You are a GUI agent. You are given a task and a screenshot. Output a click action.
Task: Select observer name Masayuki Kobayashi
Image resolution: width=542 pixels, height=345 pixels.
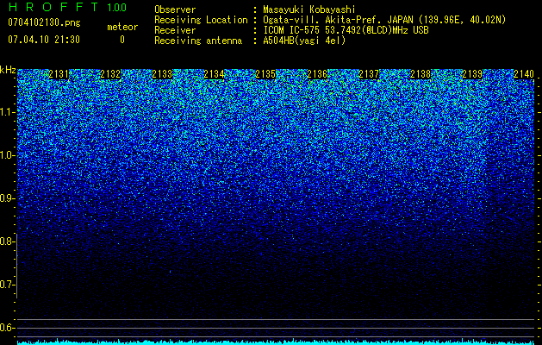click(309, 9)
